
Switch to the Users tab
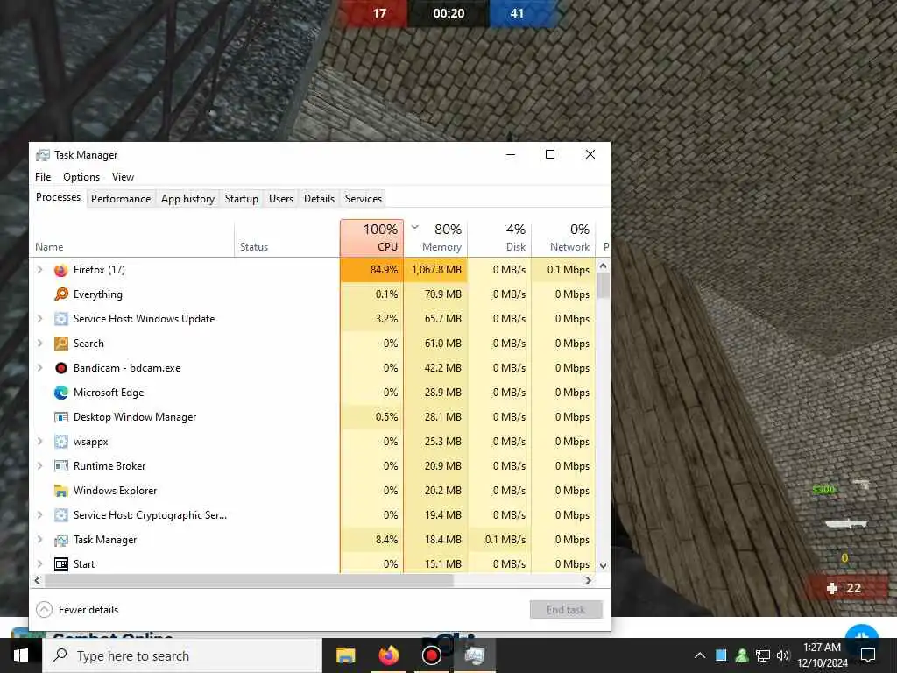(x=281, y=199)
